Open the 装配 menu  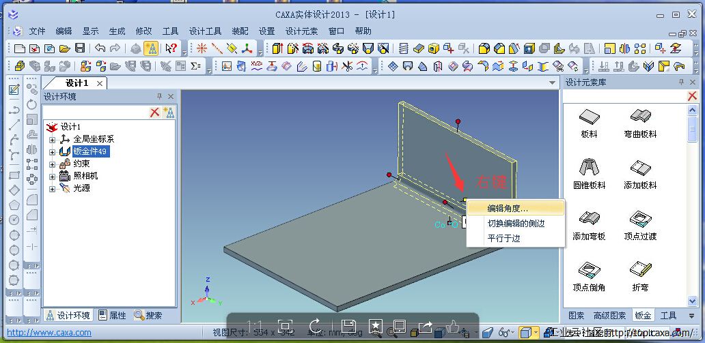tap(240, 31)
